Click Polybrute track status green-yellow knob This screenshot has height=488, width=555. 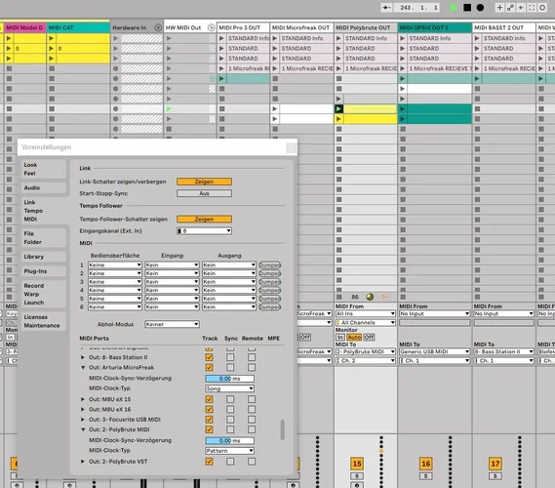(370, 297)
